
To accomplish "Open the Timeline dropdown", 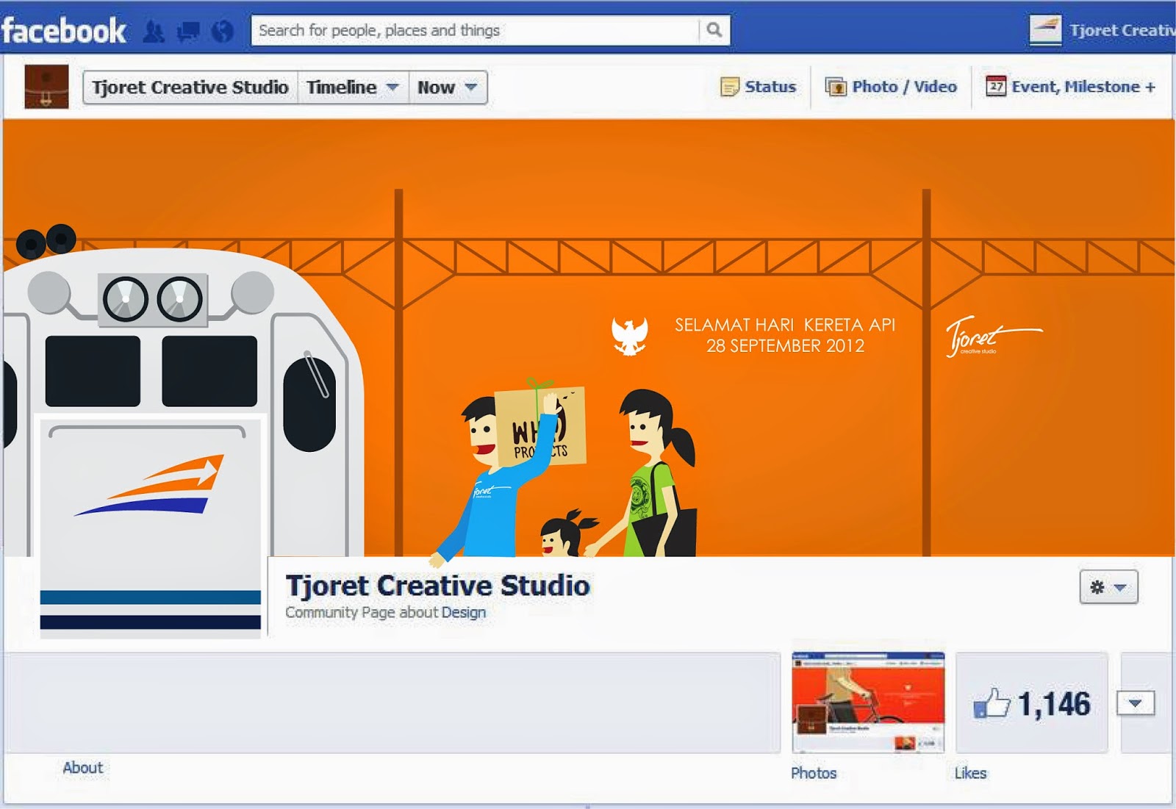I will pyautogui.click(x=353, y=87).
